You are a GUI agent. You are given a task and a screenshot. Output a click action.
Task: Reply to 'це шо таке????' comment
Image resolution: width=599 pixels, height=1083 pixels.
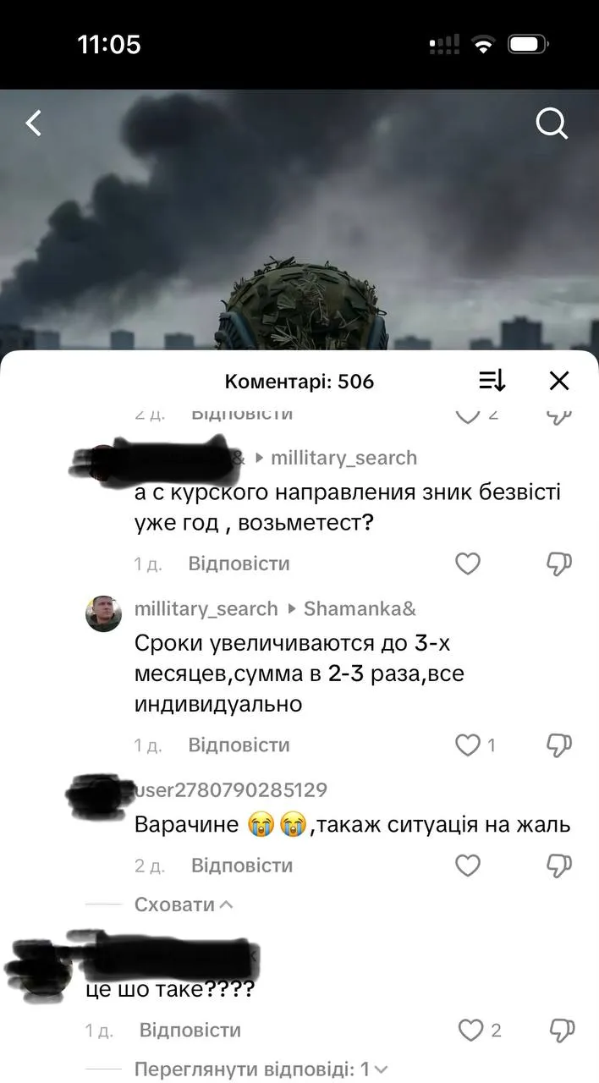pos(190,1030)
